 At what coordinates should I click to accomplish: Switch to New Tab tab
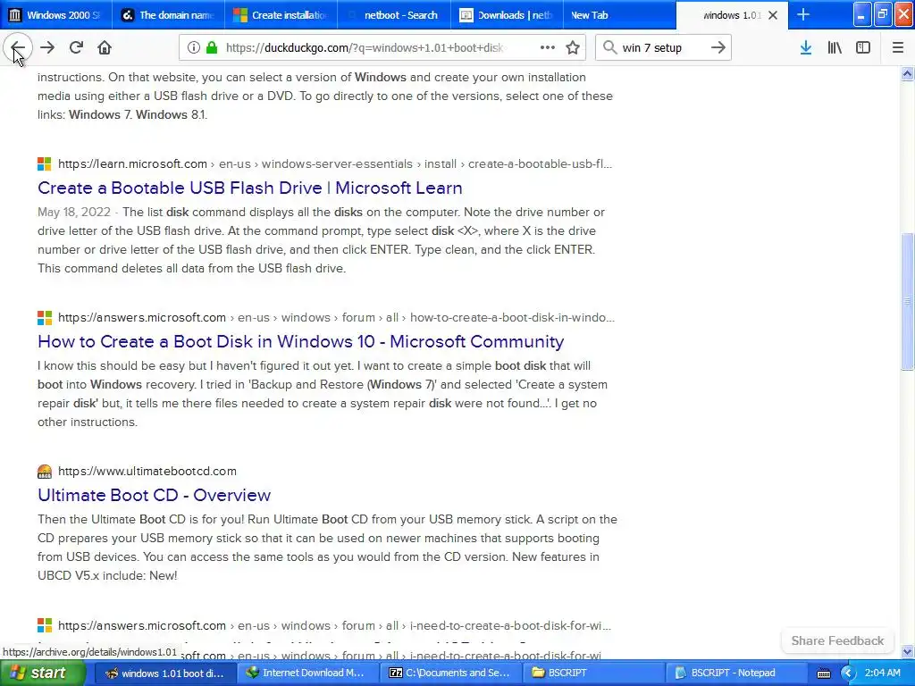pyautogui.click(x=619, y=15)
